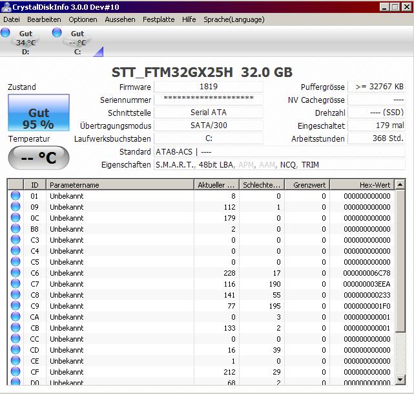414x394 pixels.
Task: Click the status orb of attribute B8
Action: click(16, 229)
